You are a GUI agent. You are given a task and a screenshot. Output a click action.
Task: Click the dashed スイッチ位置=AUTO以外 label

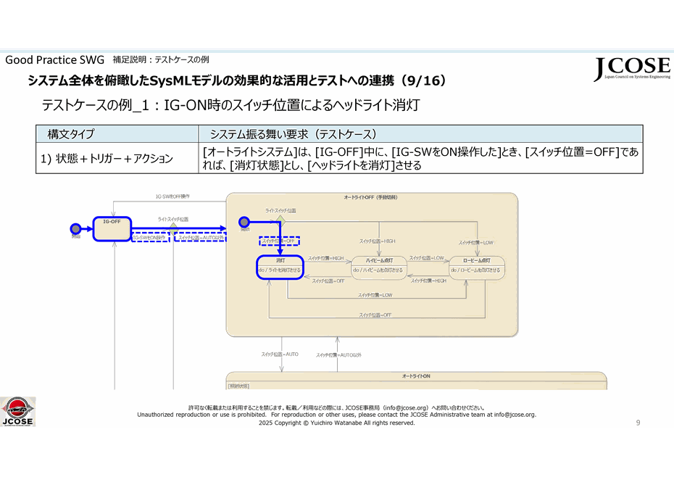[201, 238]
